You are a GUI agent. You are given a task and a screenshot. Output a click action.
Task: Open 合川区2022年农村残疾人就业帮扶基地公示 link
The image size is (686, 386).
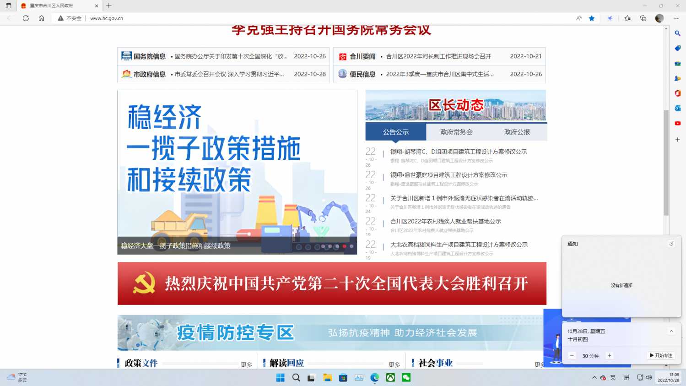tap(445, 221)
